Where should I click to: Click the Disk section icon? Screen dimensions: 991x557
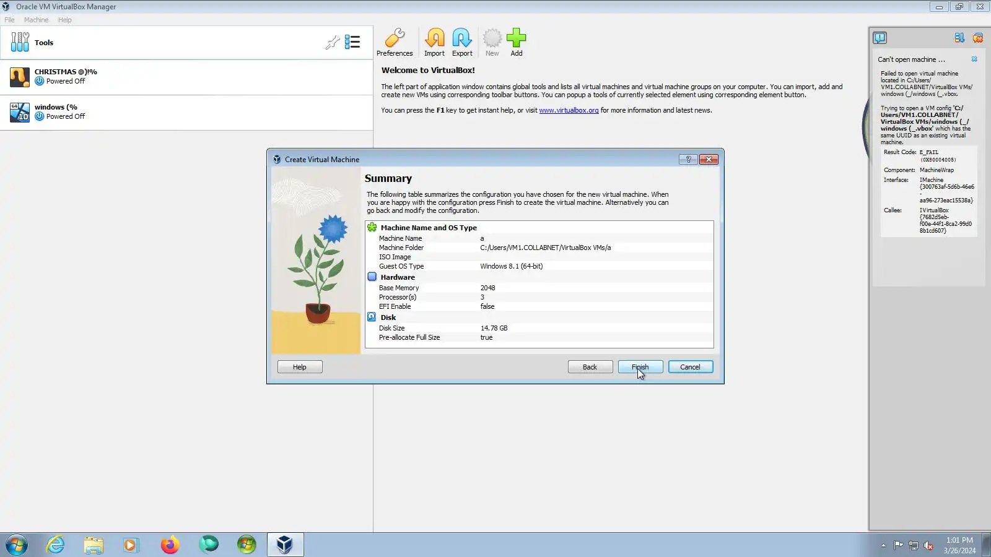click(x=372, y=317)
